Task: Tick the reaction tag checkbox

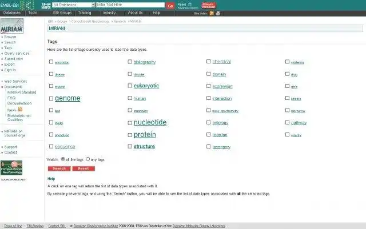Action: pos(208,135)
